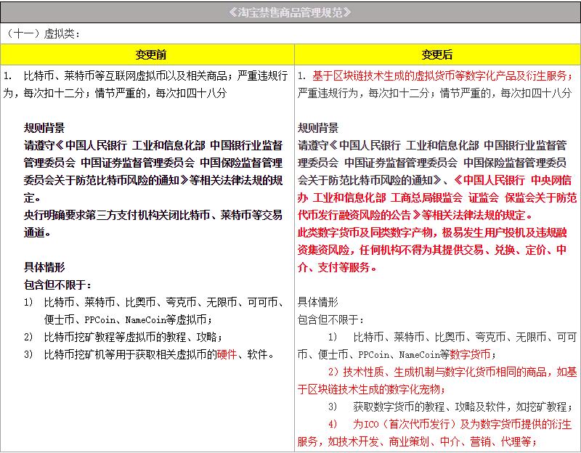The height and width of the screenshot is (453, 581).
Task: Click the 《淘宝禁售商品管理规范》 title header
Action: [290, 12]
